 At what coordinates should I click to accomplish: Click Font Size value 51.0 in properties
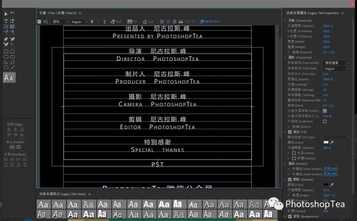click(x=326, y=74)
